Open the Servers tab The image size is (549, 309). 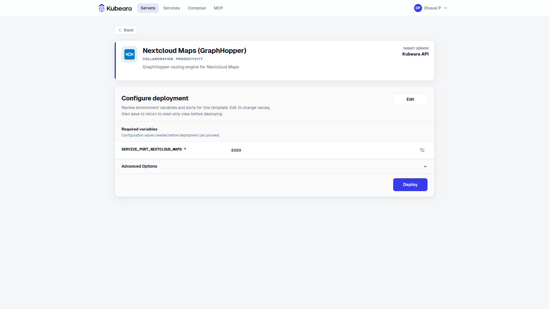click(x=148, y=8)
